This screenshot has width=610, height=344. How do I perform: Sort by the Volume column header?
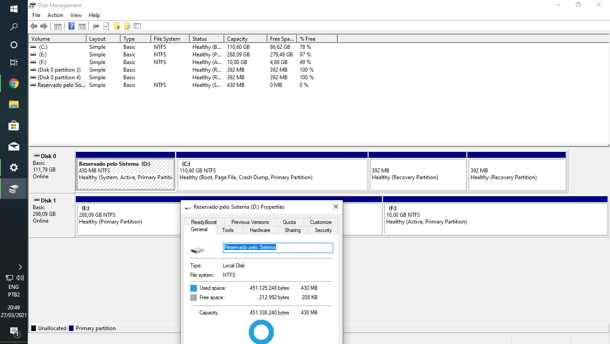tap(57, 39)
